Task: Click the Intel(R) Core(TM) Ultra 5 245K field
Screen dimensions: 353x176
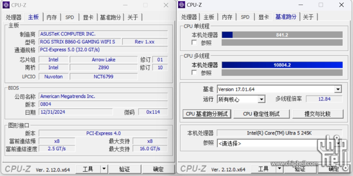Action: 279,133
